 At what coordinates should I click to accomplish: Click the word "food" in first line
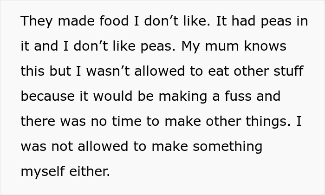pos(112,21)
